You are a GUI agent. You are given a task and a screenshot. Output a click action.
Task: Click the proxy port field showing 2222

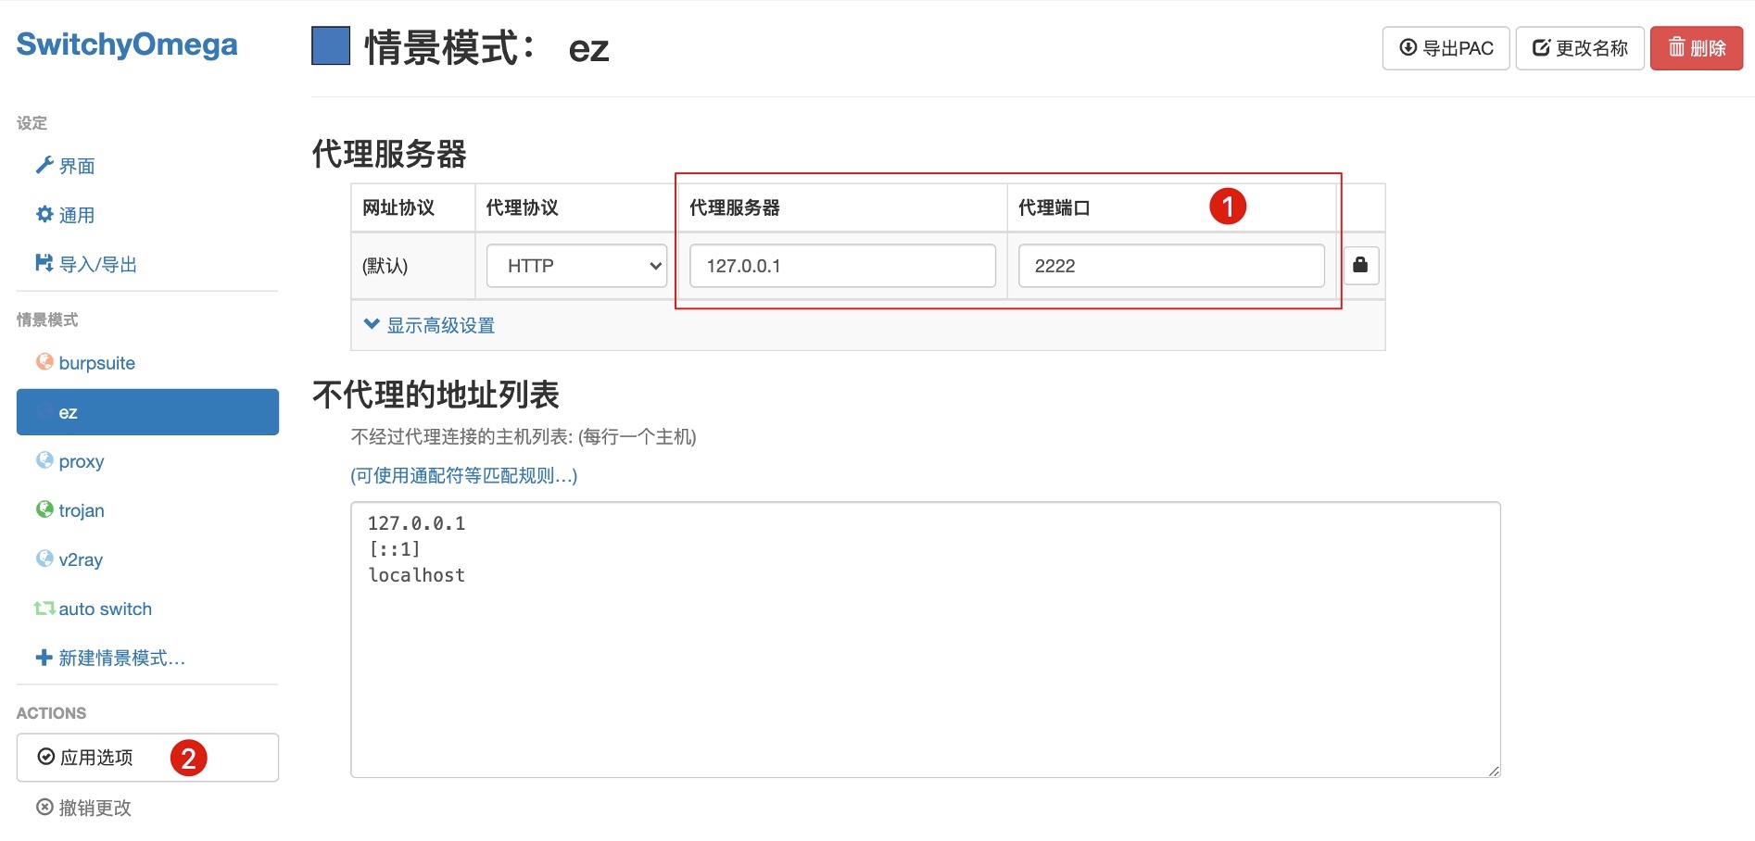(1170, 266)
